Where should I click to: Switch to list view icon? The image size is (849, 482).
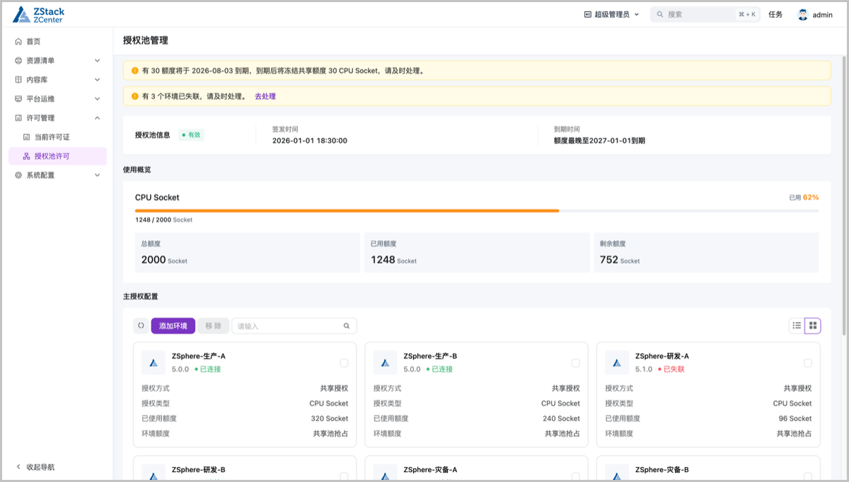click(x=797, y=326)
